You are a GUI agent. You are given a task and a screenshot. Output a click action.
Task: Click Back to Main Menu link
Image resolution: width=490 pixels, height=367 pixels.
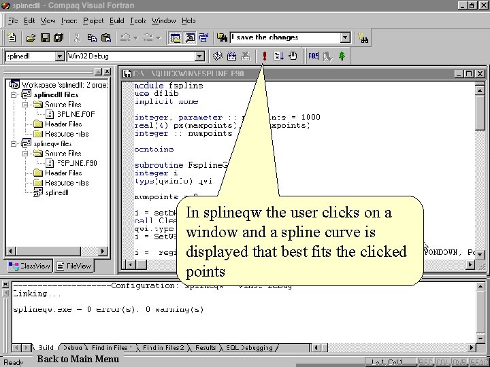point(78,359)
